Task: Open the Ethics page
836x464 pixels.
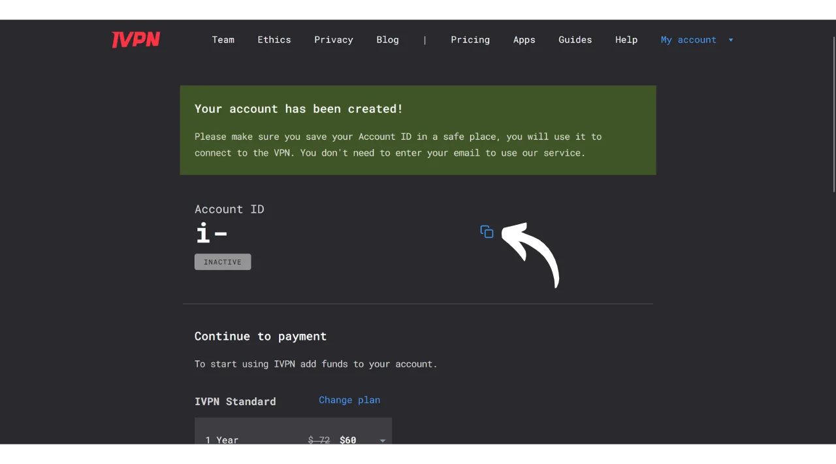Action: [274, 40]
